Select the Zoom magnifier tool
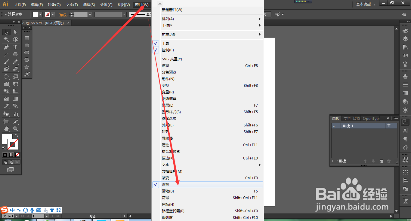 15,129
